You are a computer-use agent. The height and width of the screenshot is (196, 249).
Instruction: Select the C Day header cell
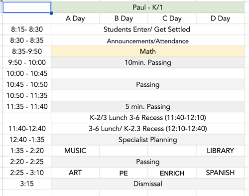pyautogui.click(x=172, y=18)
